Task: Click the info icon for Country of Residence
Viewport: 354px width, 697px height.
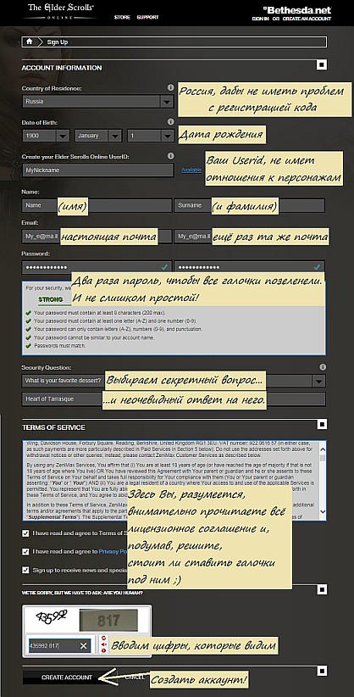Action: click(x=170, y=88)
